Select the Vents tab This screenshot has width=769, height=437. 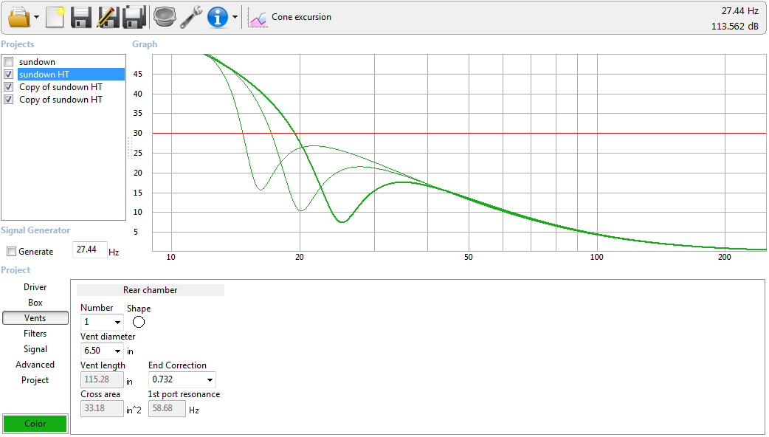[35, 318]
